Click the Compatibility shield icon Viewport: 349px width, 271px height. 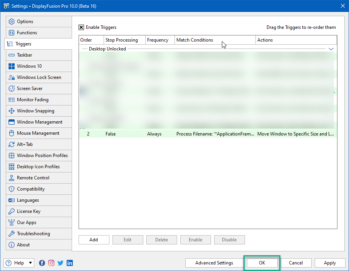[x=11, y=189]
